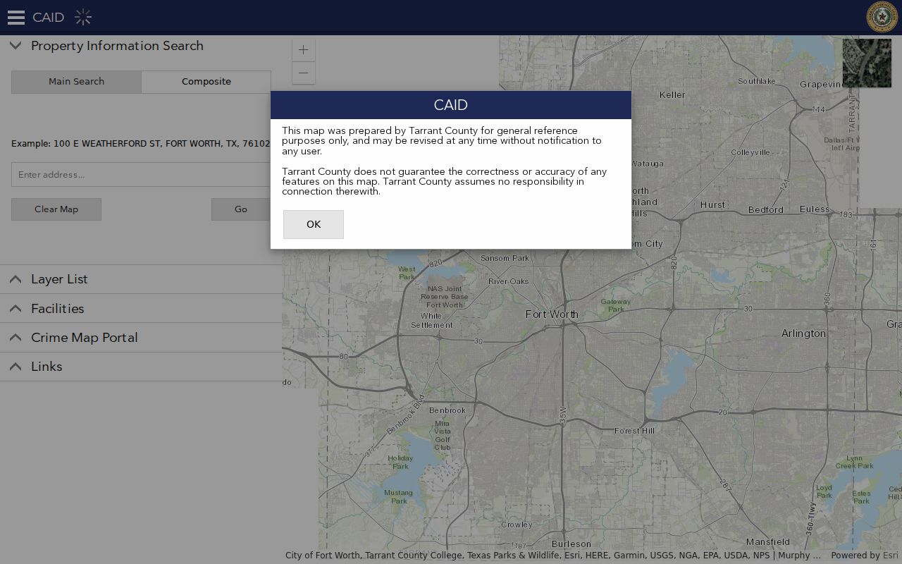Click the Southlake map label

click(756, 81)
